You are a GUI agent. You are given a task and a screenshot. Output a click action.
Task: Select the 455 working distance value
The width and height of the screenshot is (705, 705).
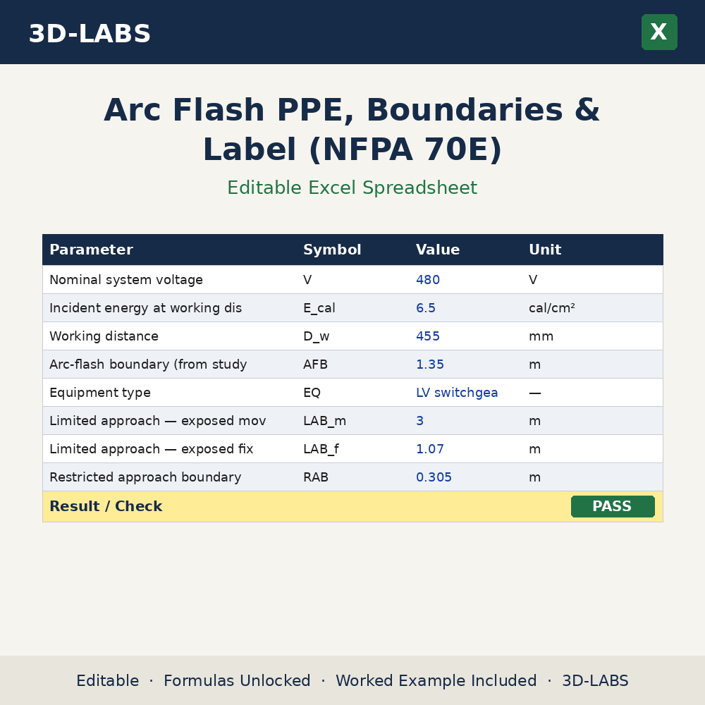click(428, 336)
